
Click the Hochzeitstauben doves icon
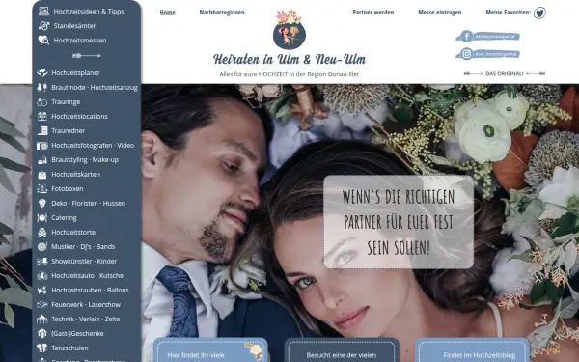pyautogui.click(x=42, y=290)
